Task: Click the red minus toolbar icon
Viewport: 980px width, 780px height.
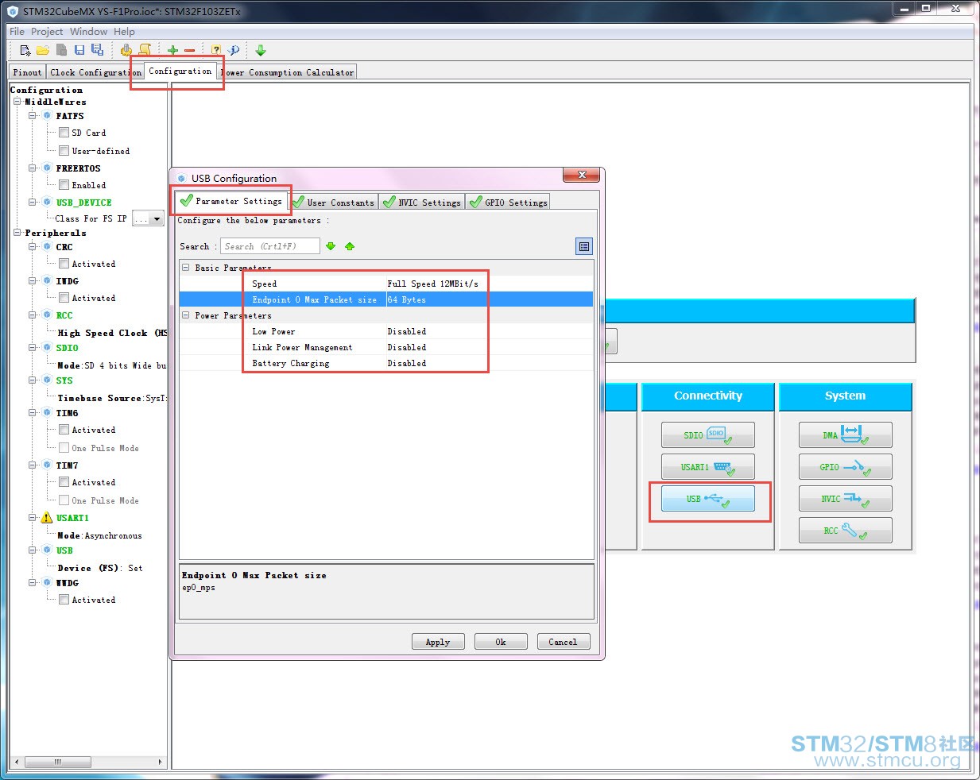Action: (x=190, y=50)
